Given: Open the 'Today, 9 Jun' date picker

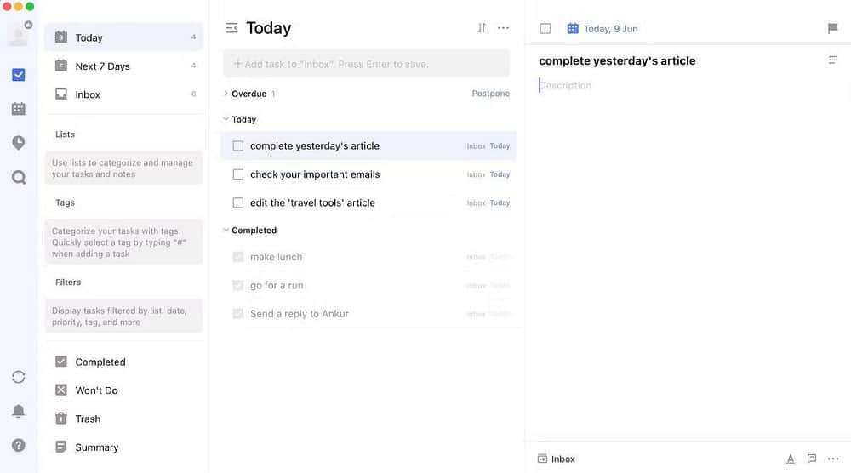Looking at the screenshot, I should (603, 29).
